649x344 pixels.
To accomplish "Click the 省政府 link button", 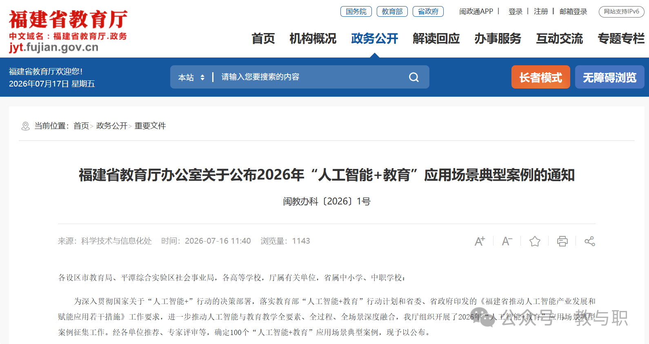I will click(428, 11).
